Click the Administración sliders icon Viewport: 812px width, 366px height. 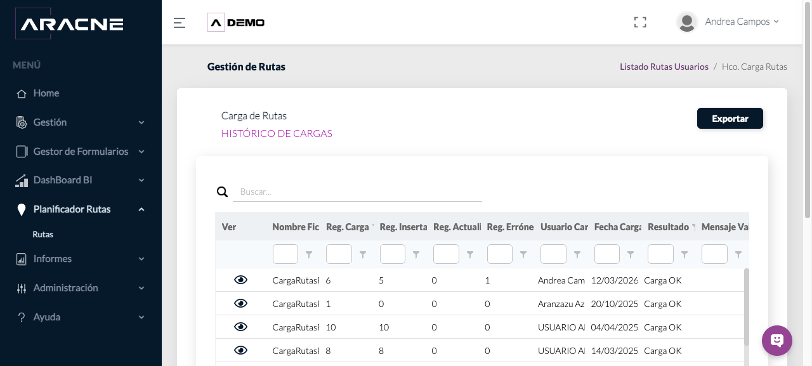tap(21, 288)
